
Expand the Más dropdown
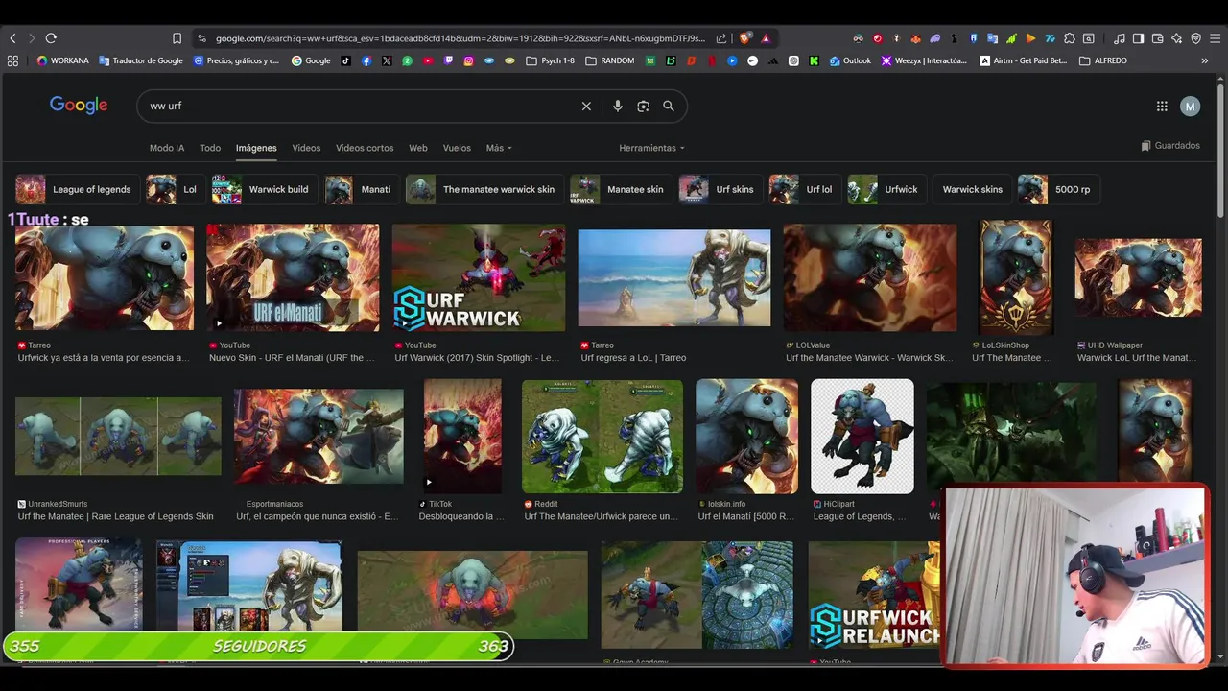[499, 148]
